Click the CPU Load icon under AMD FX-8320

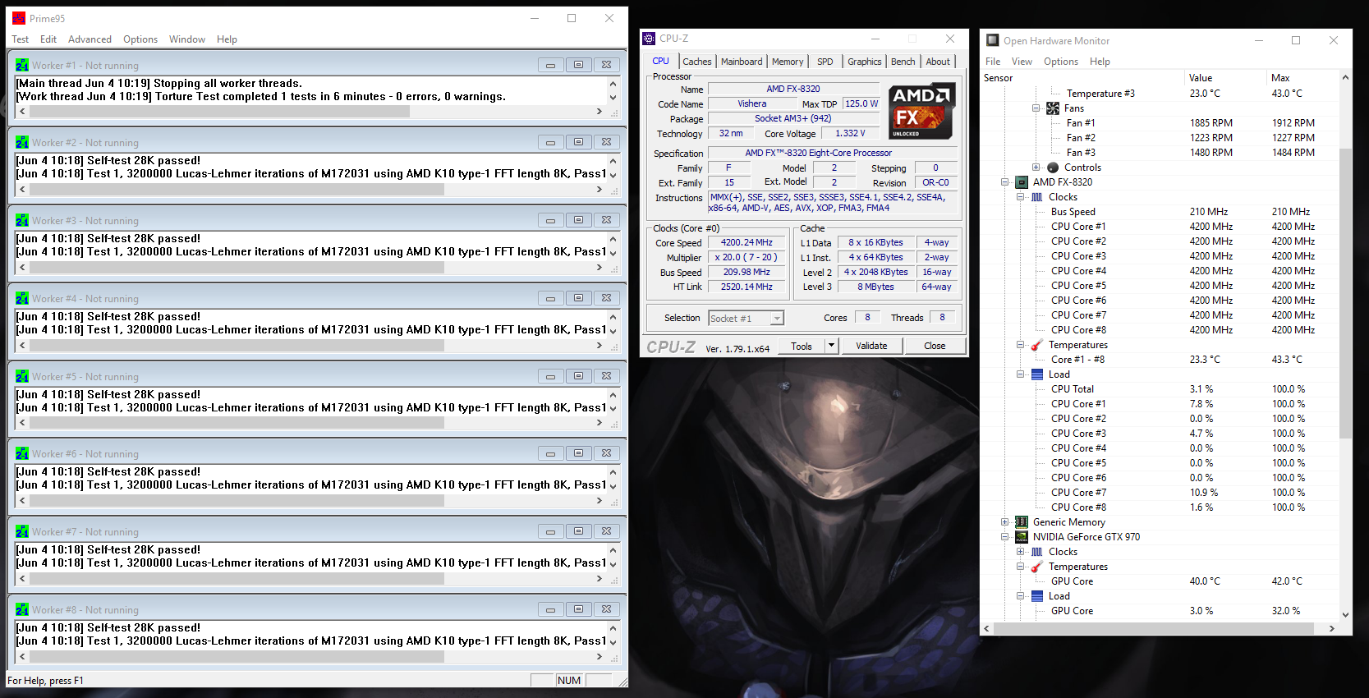[1037, 374]
